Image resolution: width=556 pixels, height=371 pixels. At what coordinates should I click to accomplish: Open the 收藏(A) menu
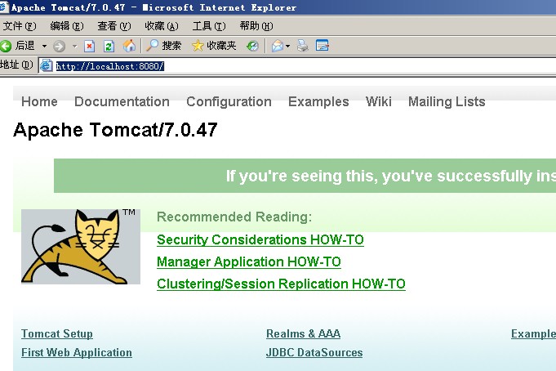pos(162,26)
